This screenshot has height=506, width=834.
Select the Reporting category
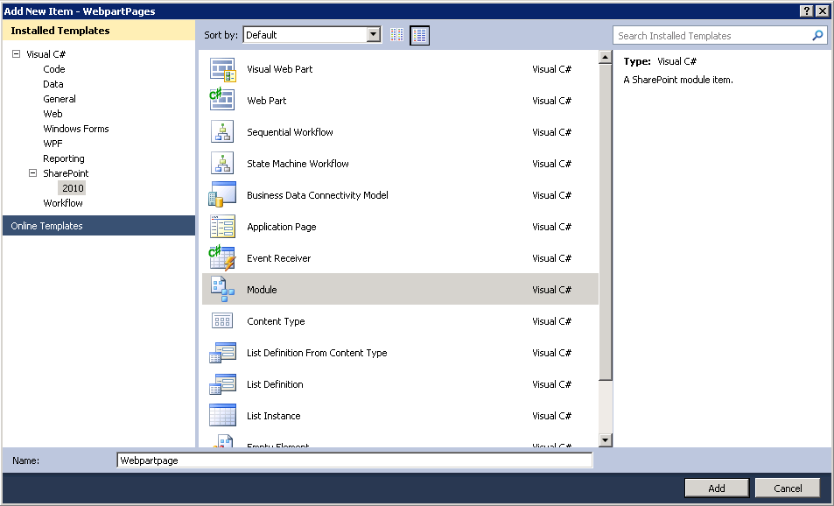(x=64, y=158)
